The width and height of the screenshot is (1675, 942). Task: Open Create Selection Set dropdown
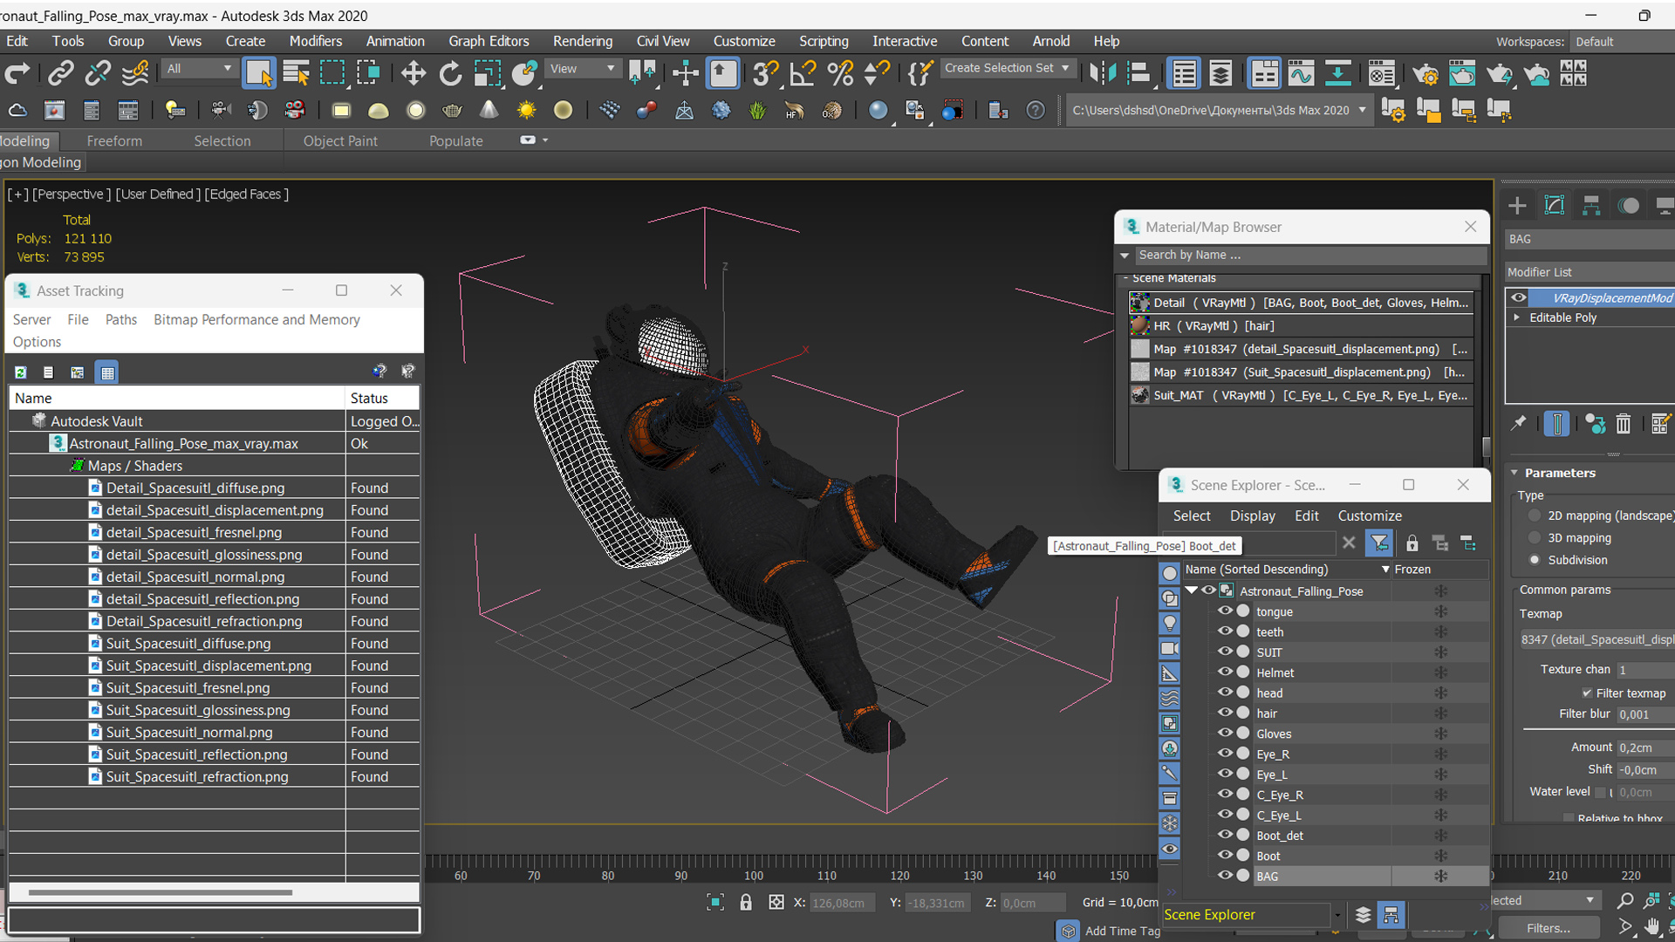(1008, 68)
